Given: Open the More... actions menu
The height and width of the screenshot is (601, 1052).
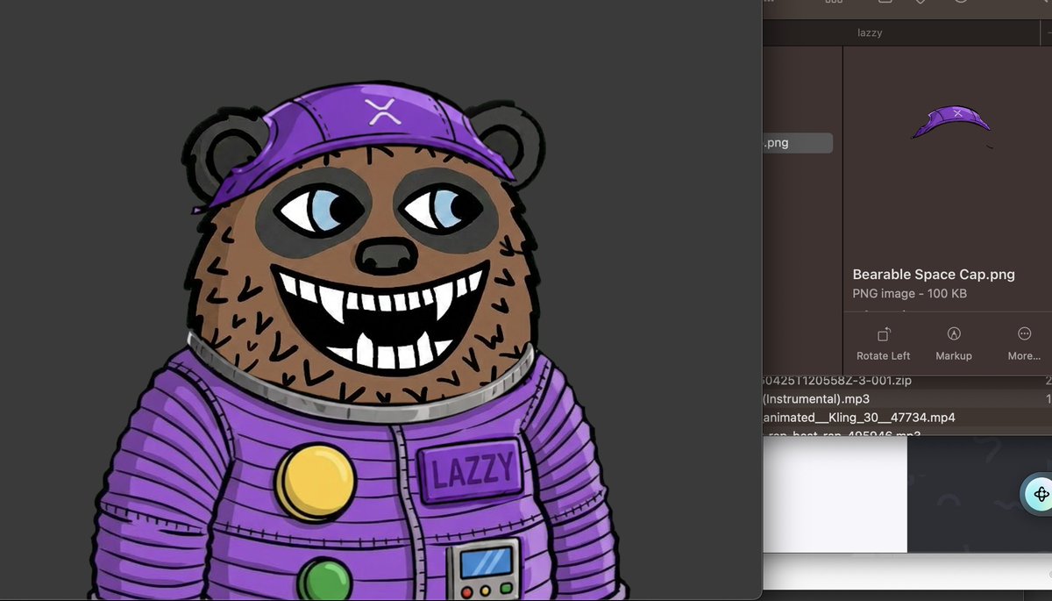Looking at the screenshot, I should coord(1024,344).
